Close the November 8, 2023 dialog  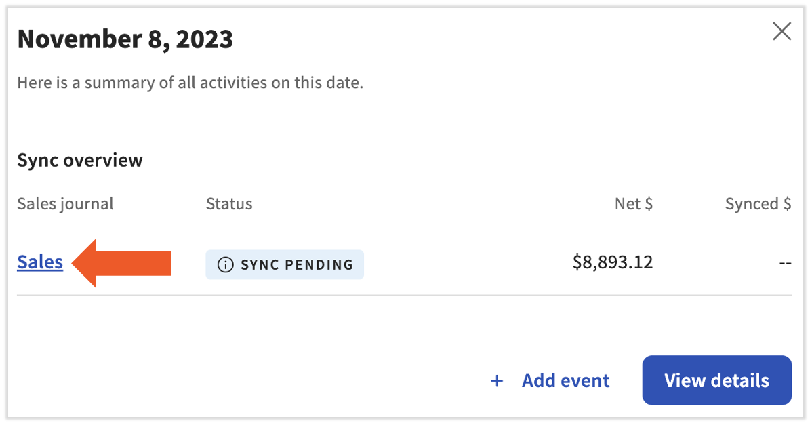pos(781,31)
